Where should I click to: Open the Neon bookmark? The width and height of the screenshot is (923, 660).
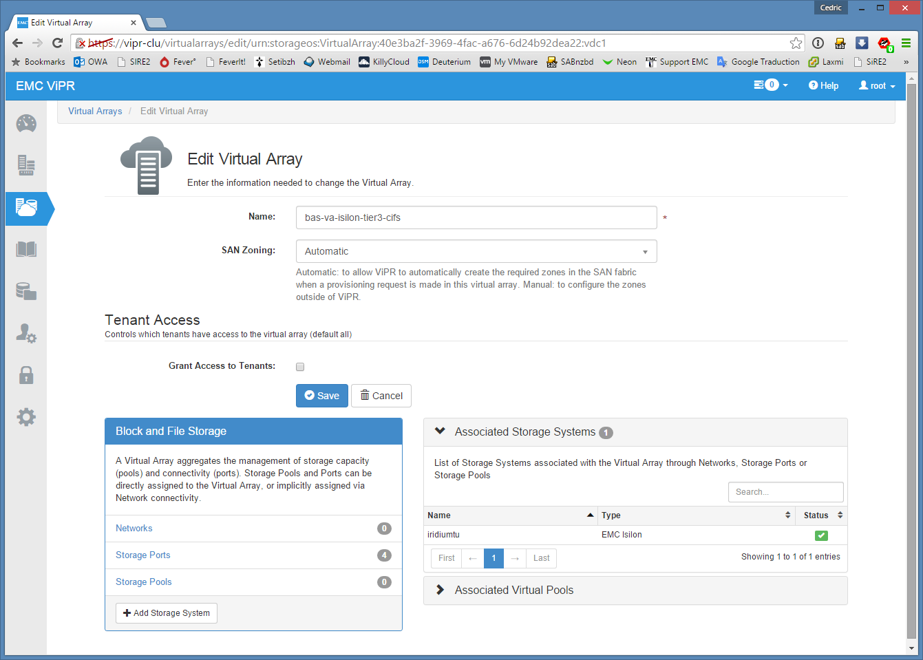619,62
